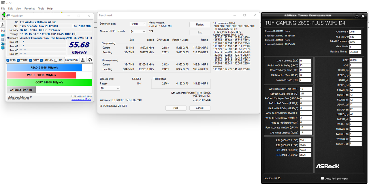This screenshot has height=185, width=369.
Task: Click the tCKE value field
Action: pos(355,65)
